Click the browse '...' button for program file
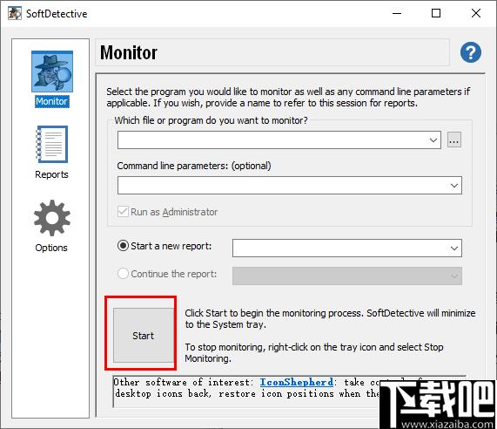 pyautogui.click(x=453, y=140)
